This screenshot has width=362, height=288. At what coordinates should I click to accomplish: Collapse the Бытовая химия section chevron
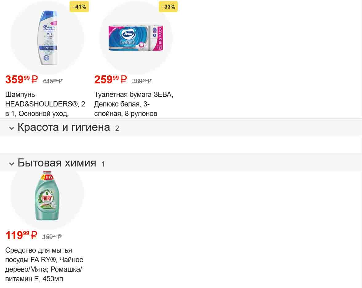[12, 164]
